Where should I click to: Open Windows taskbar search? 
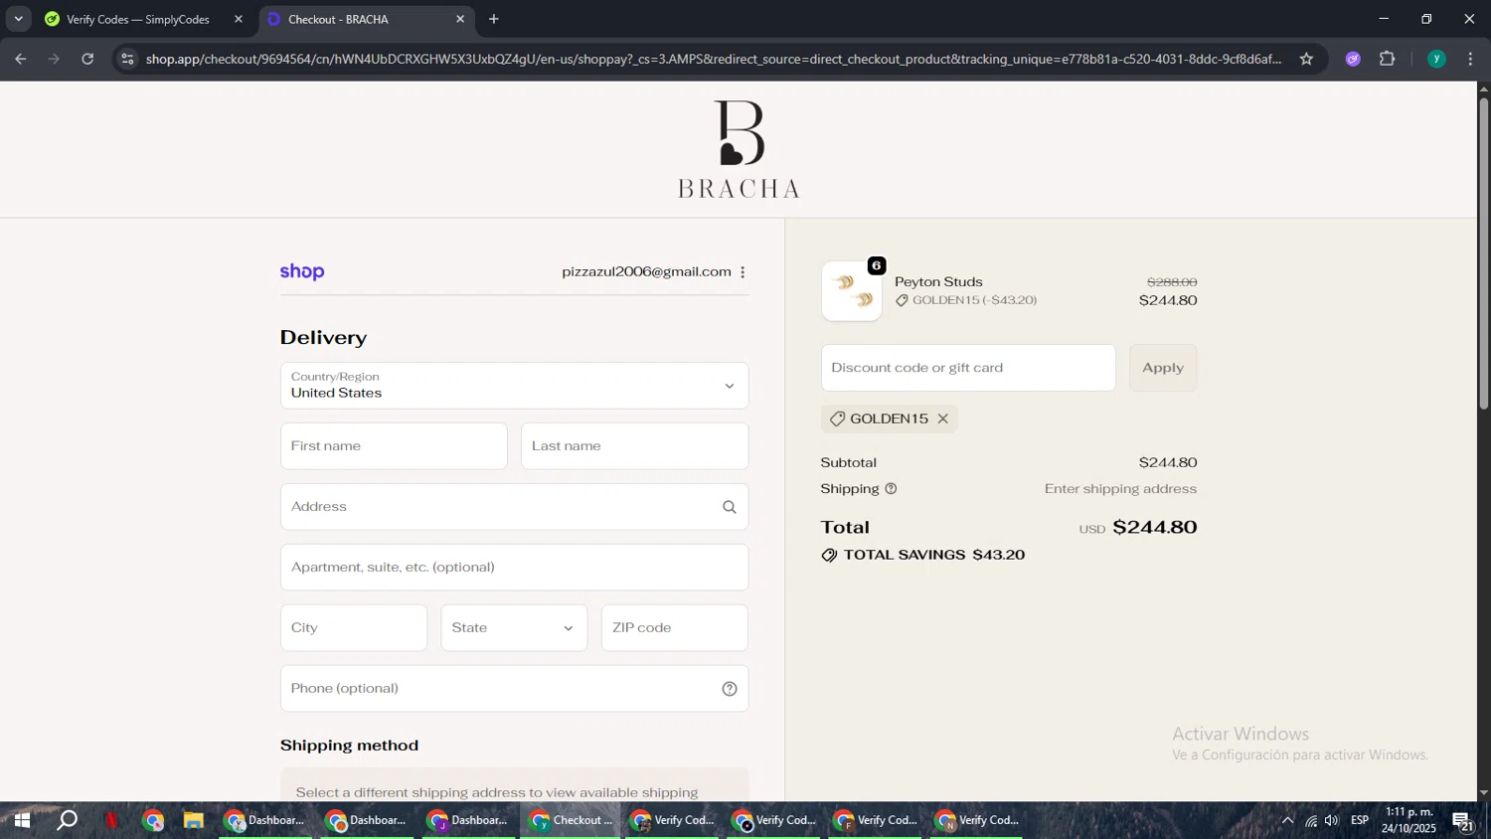point(67,820)
